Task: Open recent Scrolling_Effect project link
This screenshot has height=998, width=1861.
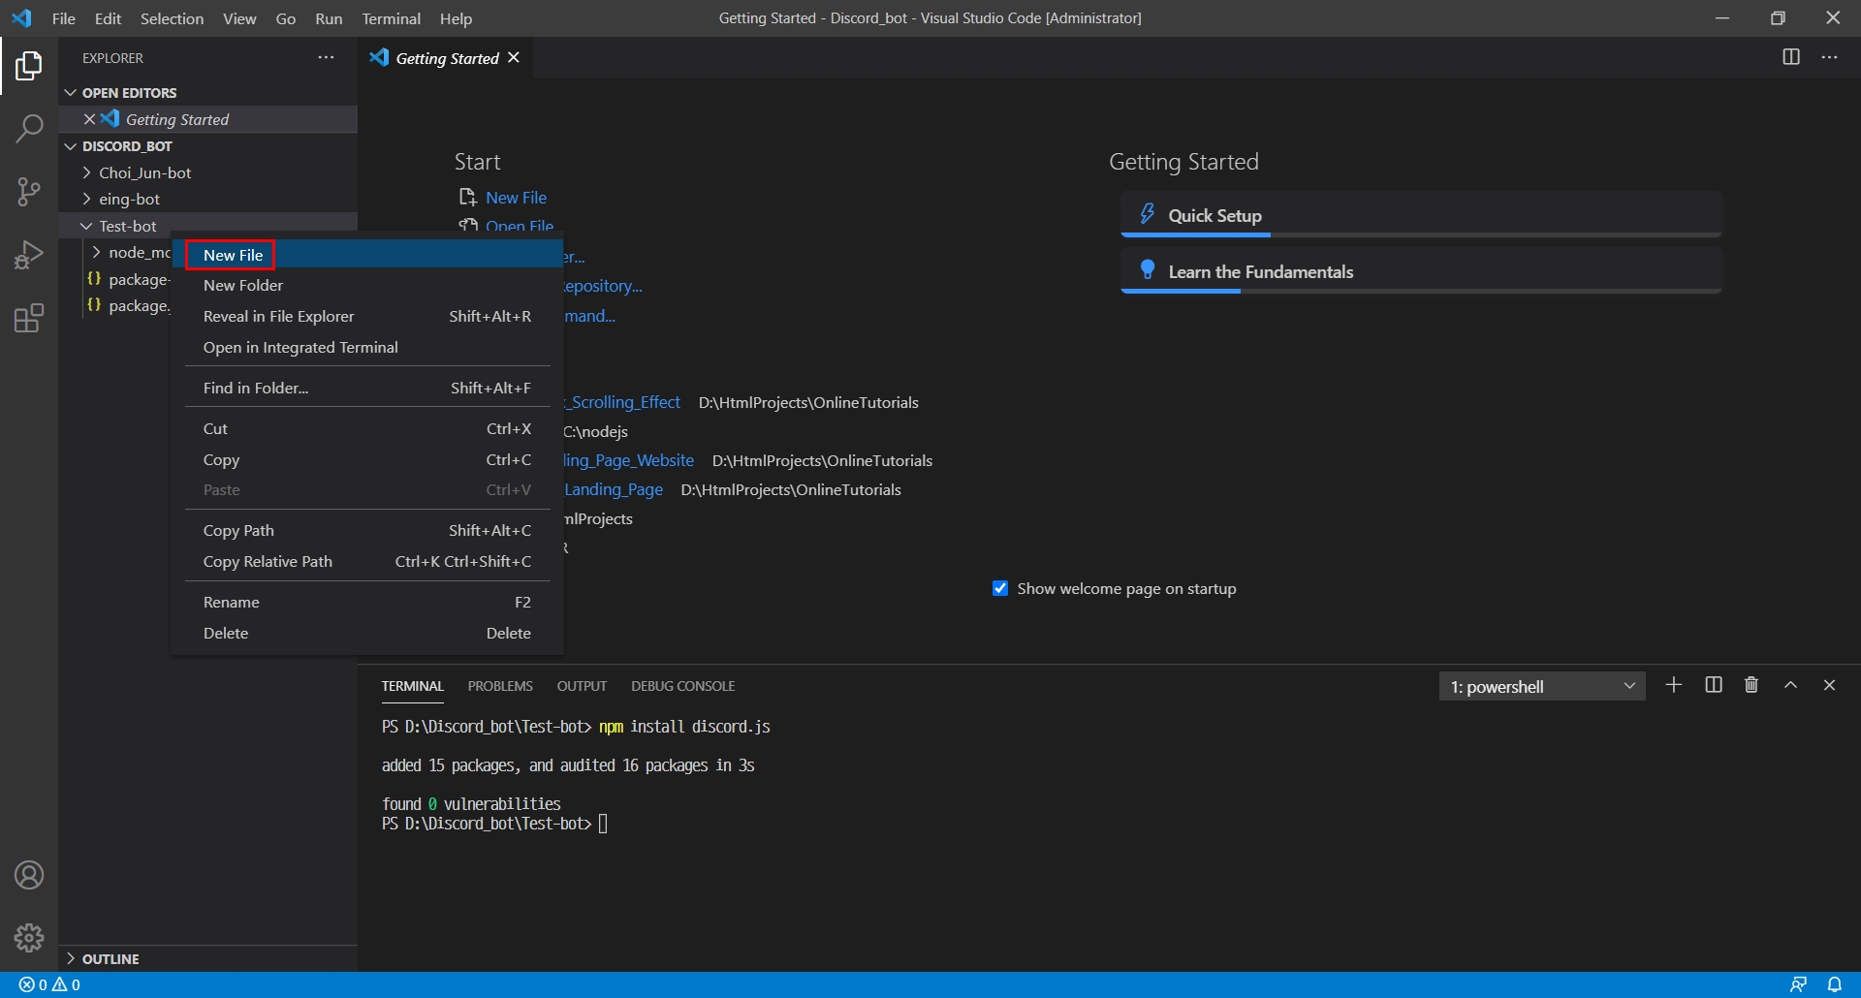Action: (x=624, y=402)
